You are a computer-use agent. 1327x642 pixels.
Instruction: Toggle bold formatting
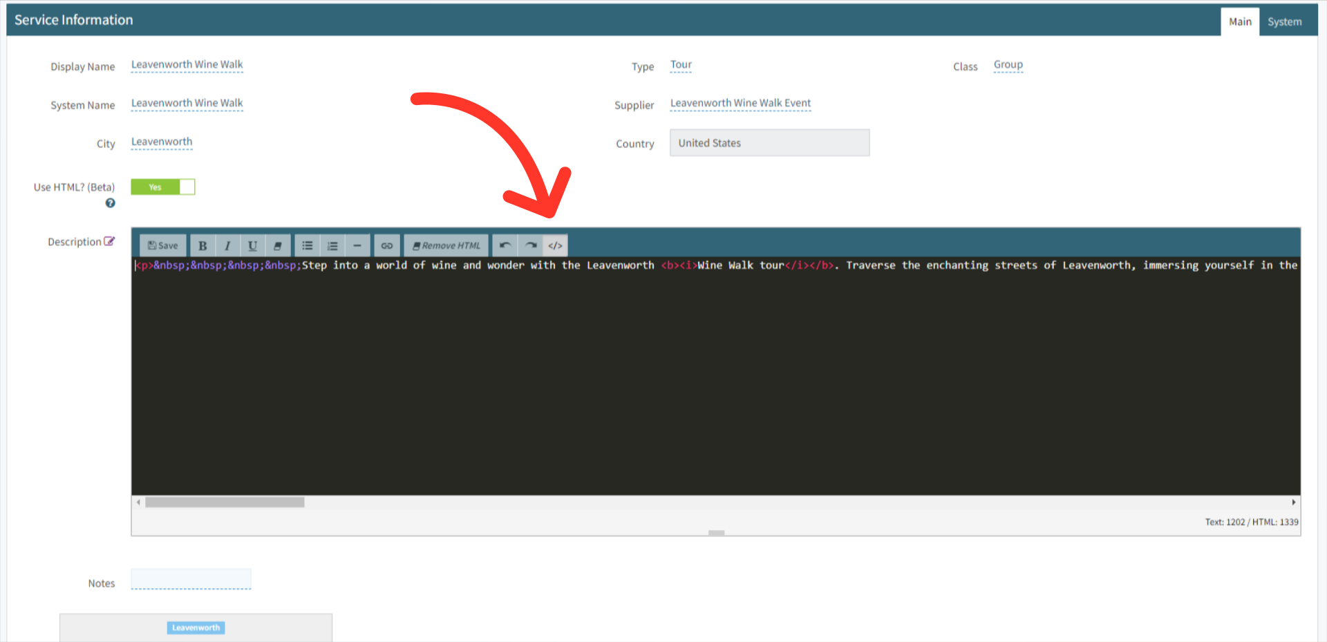(x=203, y=245)
